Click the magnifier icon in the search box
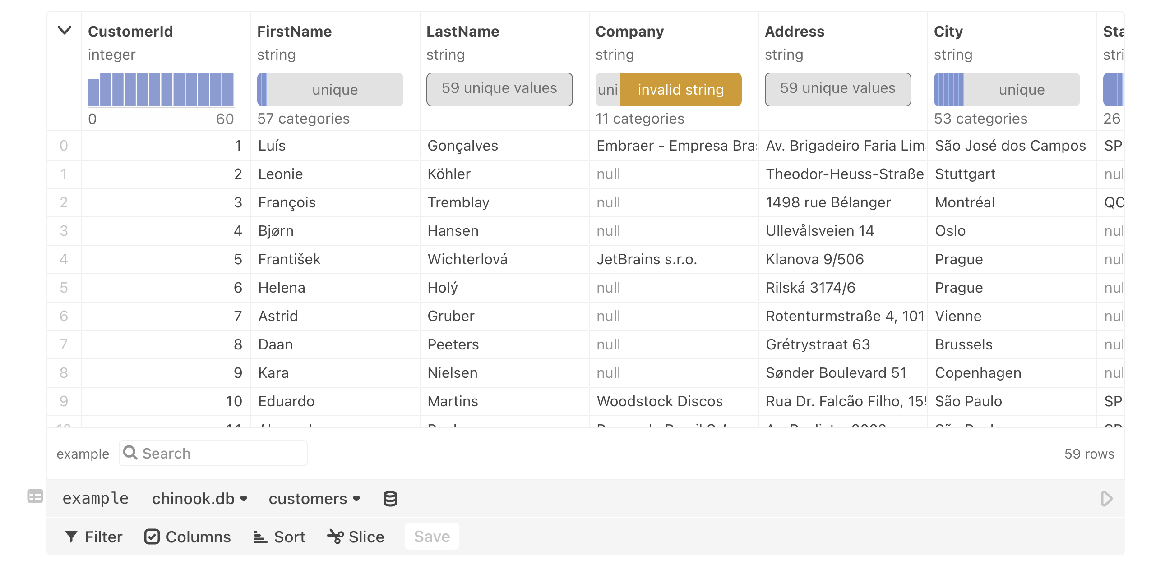The image size is (1165, 569). 131,453
